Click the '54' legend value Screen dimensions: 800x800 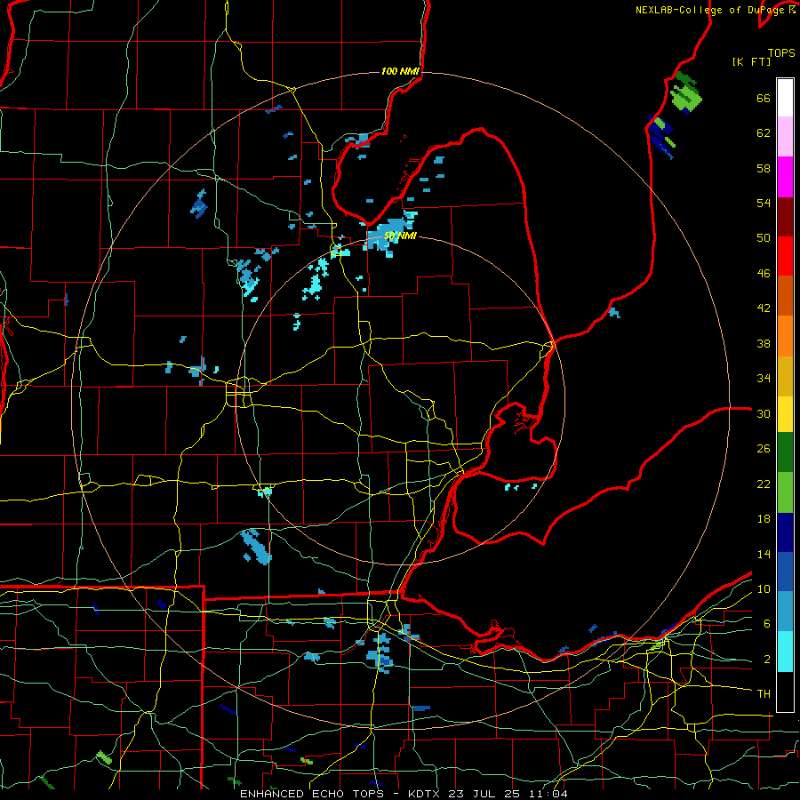point(764,203)
